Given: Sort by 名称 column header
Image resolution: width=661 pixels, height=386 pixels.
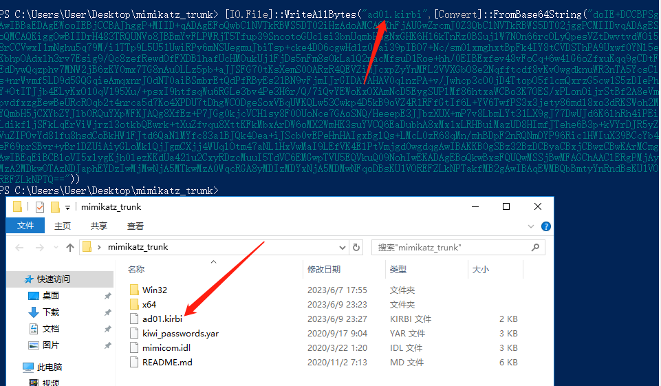Looking at the screenshot, I should [x=136, y=270].
